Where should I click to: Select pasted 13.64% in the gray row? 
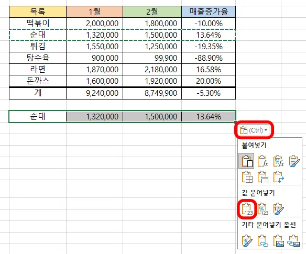[x=209, y=116]
